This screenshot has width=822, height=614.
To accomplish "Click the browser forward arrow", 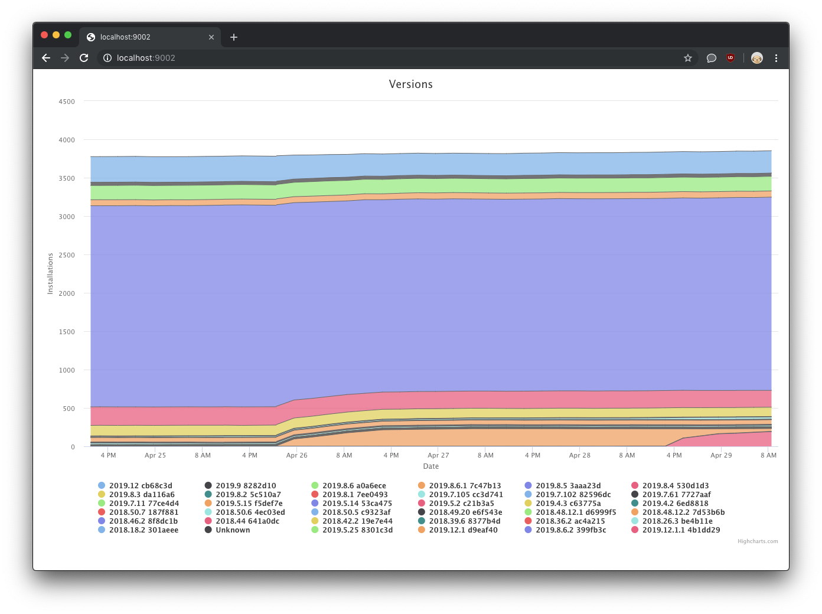I will coord(65,58).
